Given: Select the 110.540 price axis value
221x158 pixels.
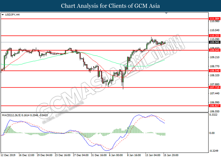Looking at the screenshot, I should click(x=215, y=30).
